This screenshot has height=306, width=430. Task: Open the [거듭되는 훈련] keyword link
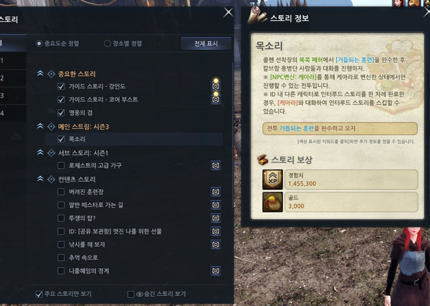pos(355,60)
